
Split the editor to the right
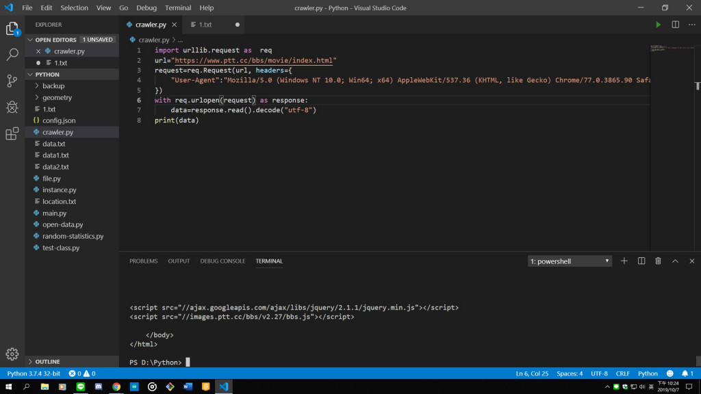pyautogui.click(x=675, y=25)
